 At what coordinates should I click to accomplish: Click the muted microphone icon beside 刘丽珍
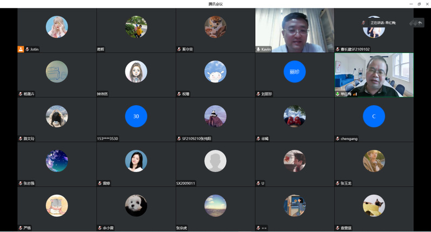(258, 94)
